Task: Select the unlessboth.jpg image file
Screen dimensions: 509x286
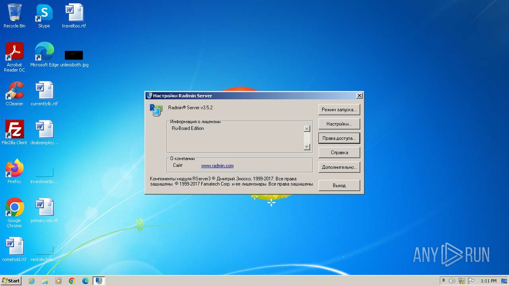Action: (x=74, y=58)
